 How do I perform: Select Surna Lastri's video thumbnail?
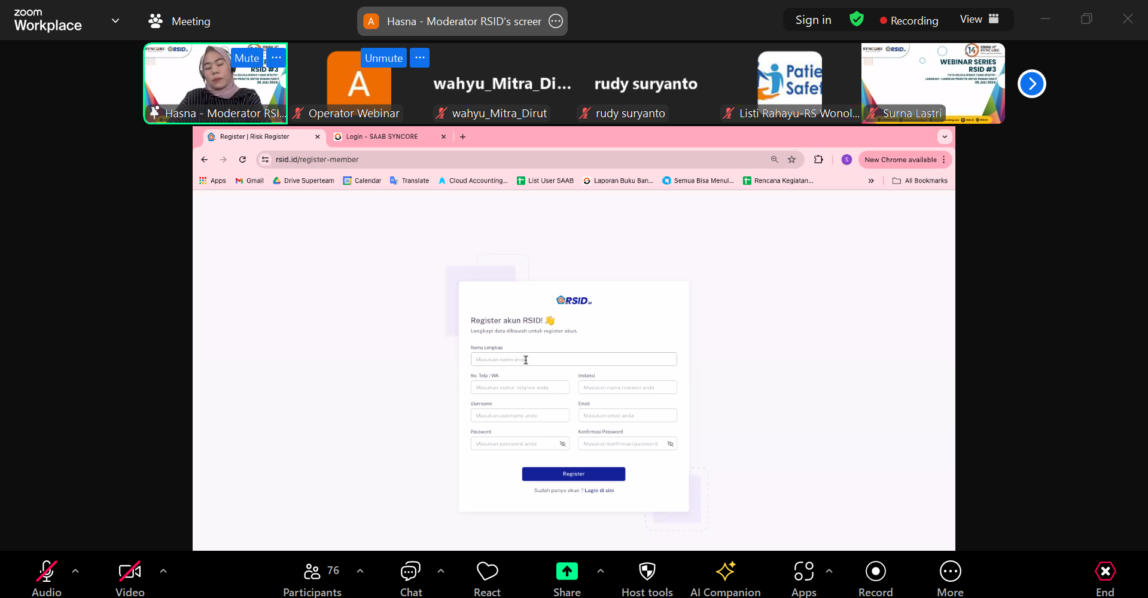[x=933, y=83]
